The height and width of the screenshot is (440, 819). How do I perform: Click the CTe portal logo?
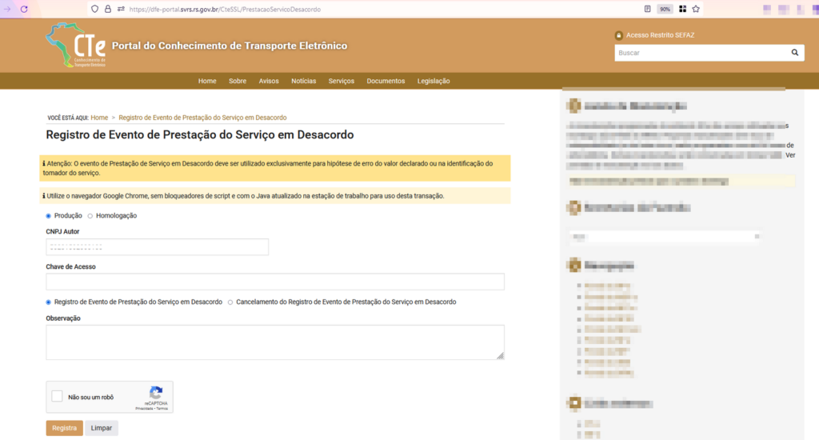coord(74,46)
